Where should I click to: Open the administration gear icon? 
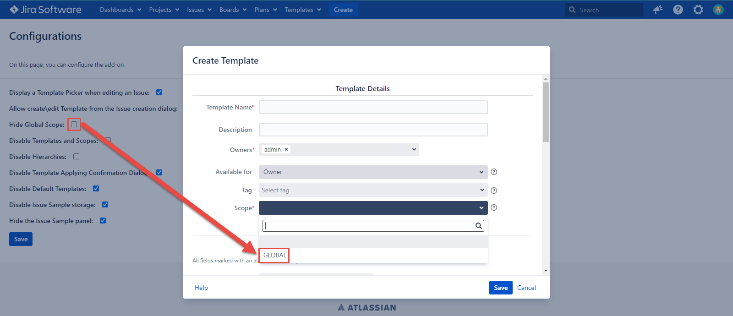coord(698,10)
